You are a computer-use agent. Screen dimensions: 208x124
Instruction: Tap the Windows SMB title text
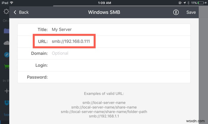tap(104, 12)
